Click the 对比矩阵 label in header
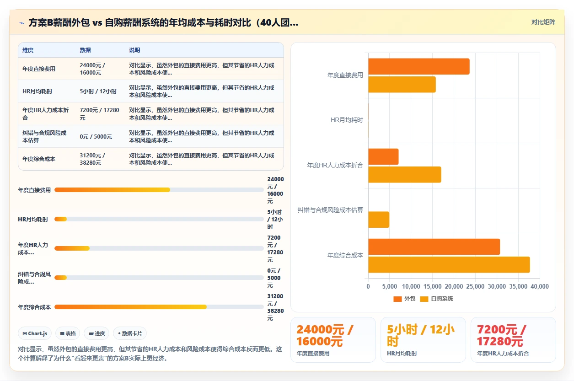The height and width of the screenshot is (381, 574). point(543,22)
